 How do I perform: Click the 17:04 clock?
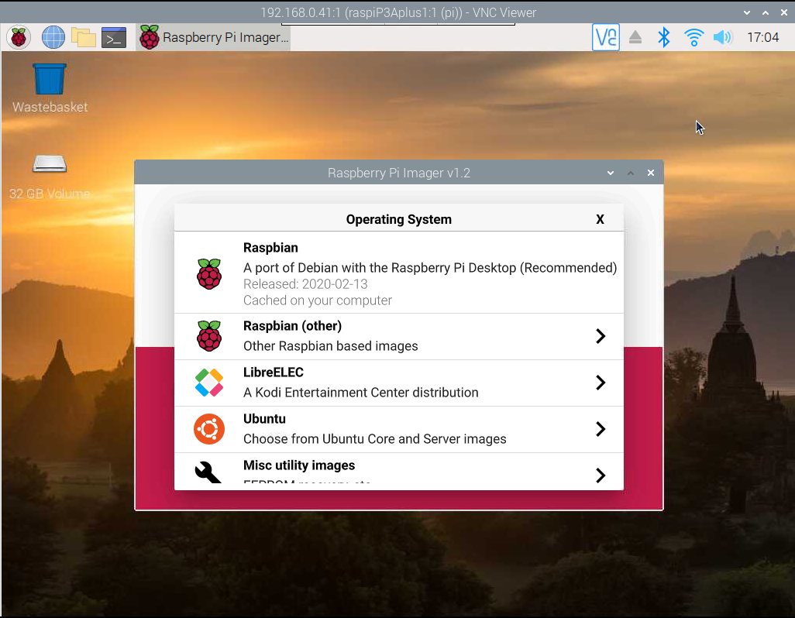click(762, 37)
